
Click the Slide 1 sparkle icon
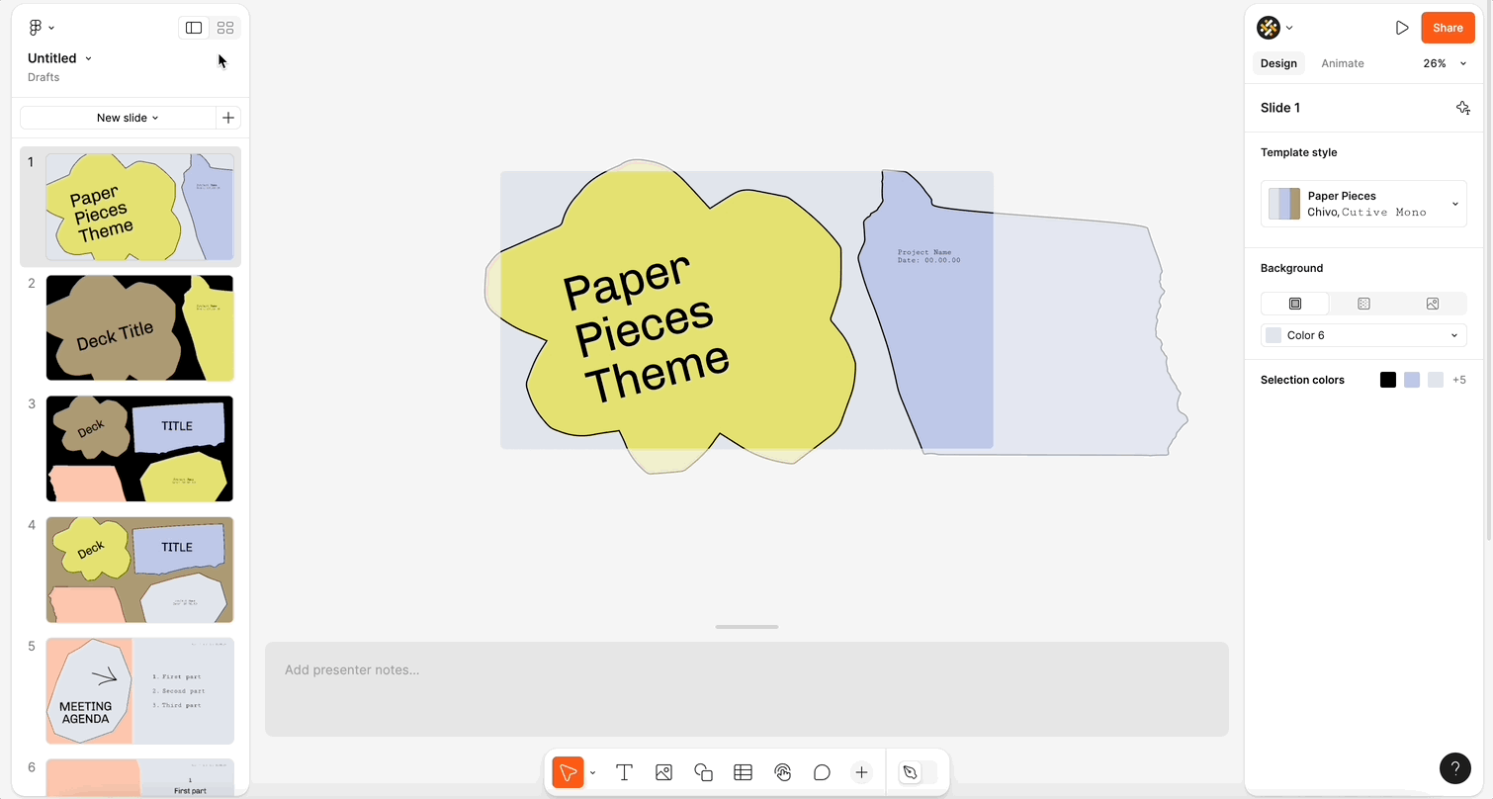tap(1463, 108)
